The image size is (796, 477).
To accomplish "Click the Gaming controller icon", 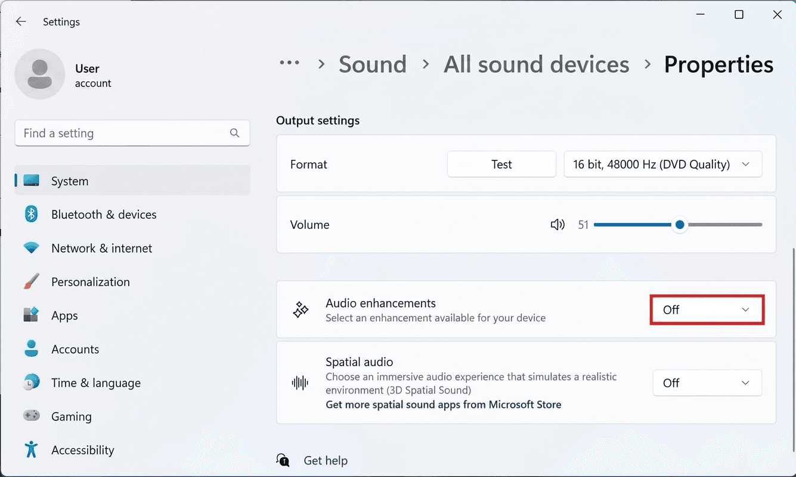I will [x=31, y=416].
